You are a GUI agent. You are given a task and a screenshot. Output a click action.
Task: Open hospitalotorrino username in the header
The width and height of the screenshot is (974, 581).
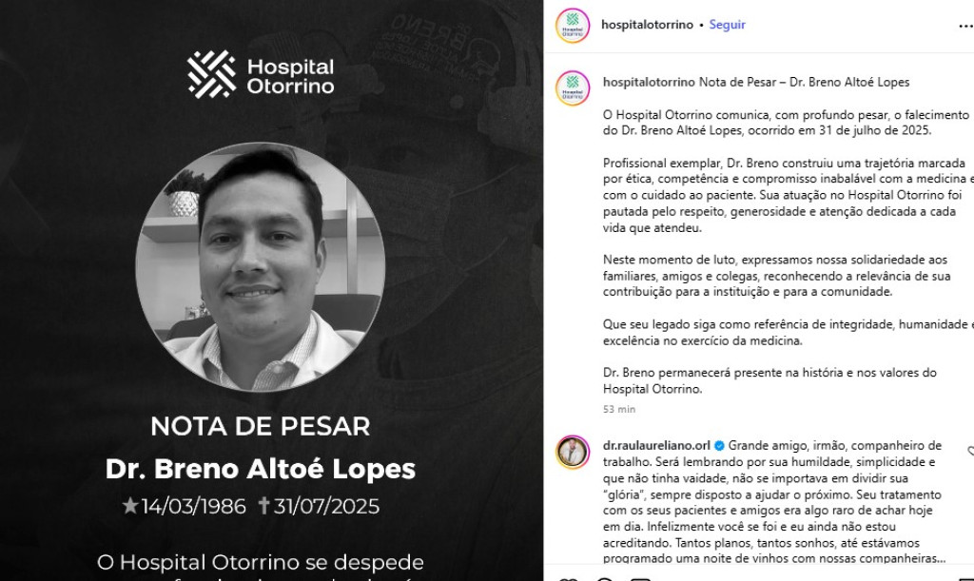point(647,25)
